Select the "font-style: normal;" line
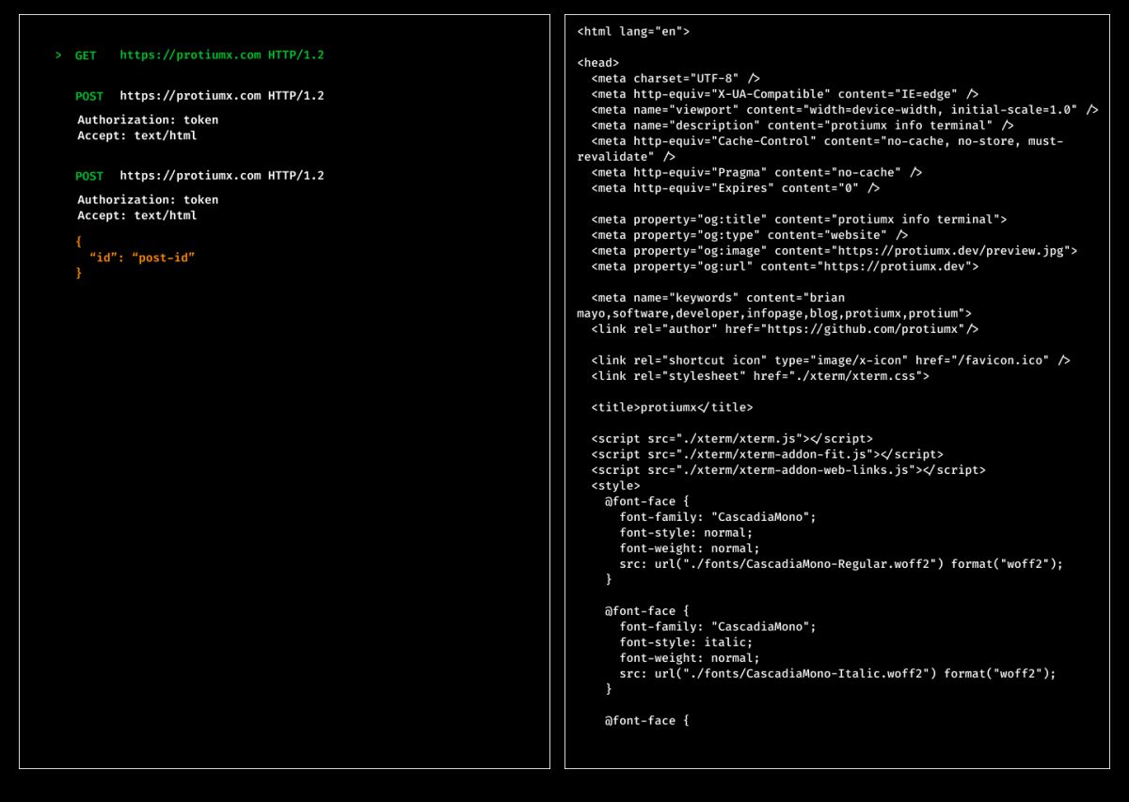 (686, 533)
